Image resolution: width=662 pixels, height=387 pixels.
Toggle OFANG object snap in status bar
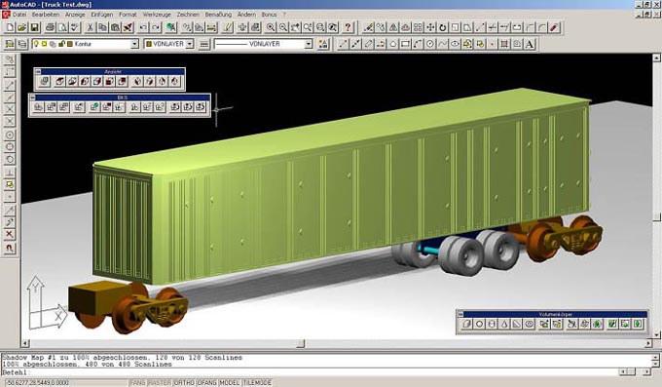pyautogui.click(x=206, y=383)
